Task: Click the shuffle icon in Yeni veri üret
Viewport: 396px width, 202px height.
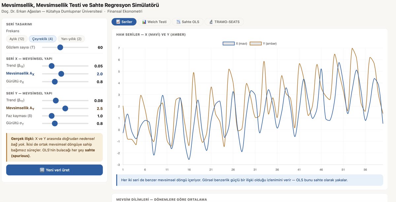Action: [x=42, y=170]
